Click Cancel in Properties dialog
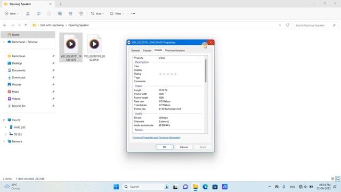341x192 pixels. click(184, 147)
